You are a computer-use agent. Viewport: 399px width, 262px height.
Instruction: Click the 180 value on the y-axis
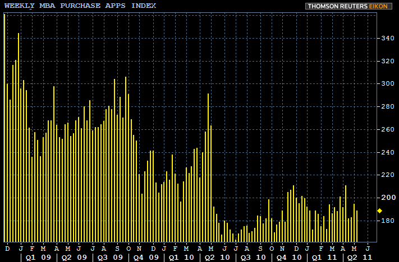point(387,221)
